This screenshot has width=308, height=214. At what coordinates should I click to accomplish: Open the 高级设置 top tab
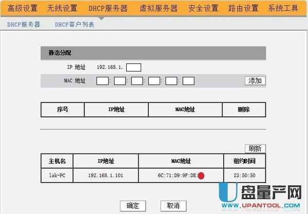[23, 8]
